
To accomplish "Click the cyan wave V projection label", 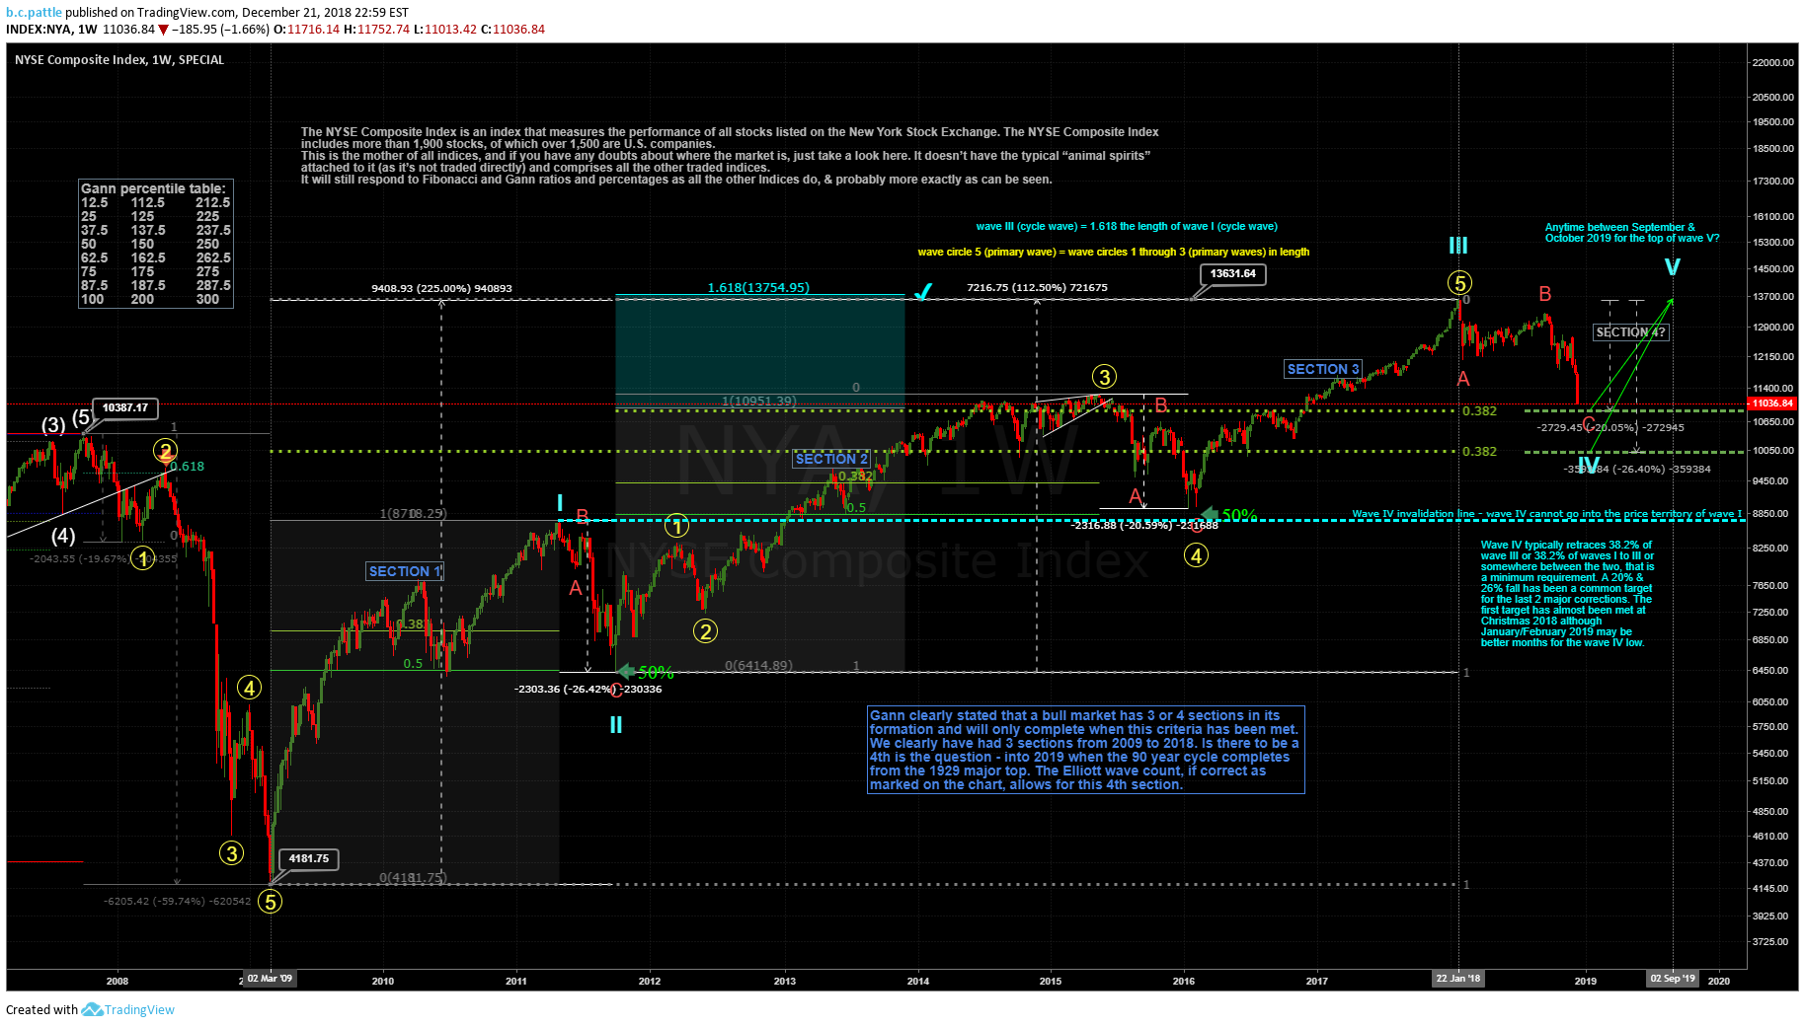I will (1672, 266).
